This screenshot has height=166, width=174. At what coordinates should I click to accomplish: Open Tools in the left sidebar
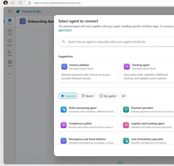point(10,63)
